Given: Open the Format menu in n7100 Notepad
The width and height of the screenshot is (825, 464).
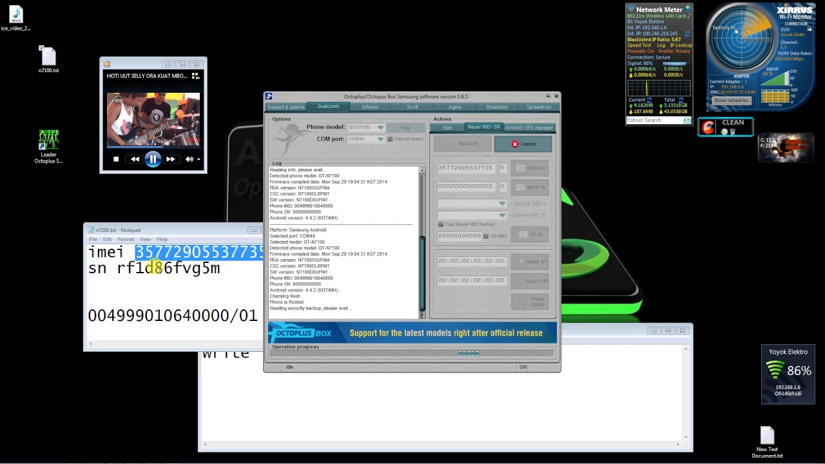Looking at the screenshot, I should click(126, 239).
